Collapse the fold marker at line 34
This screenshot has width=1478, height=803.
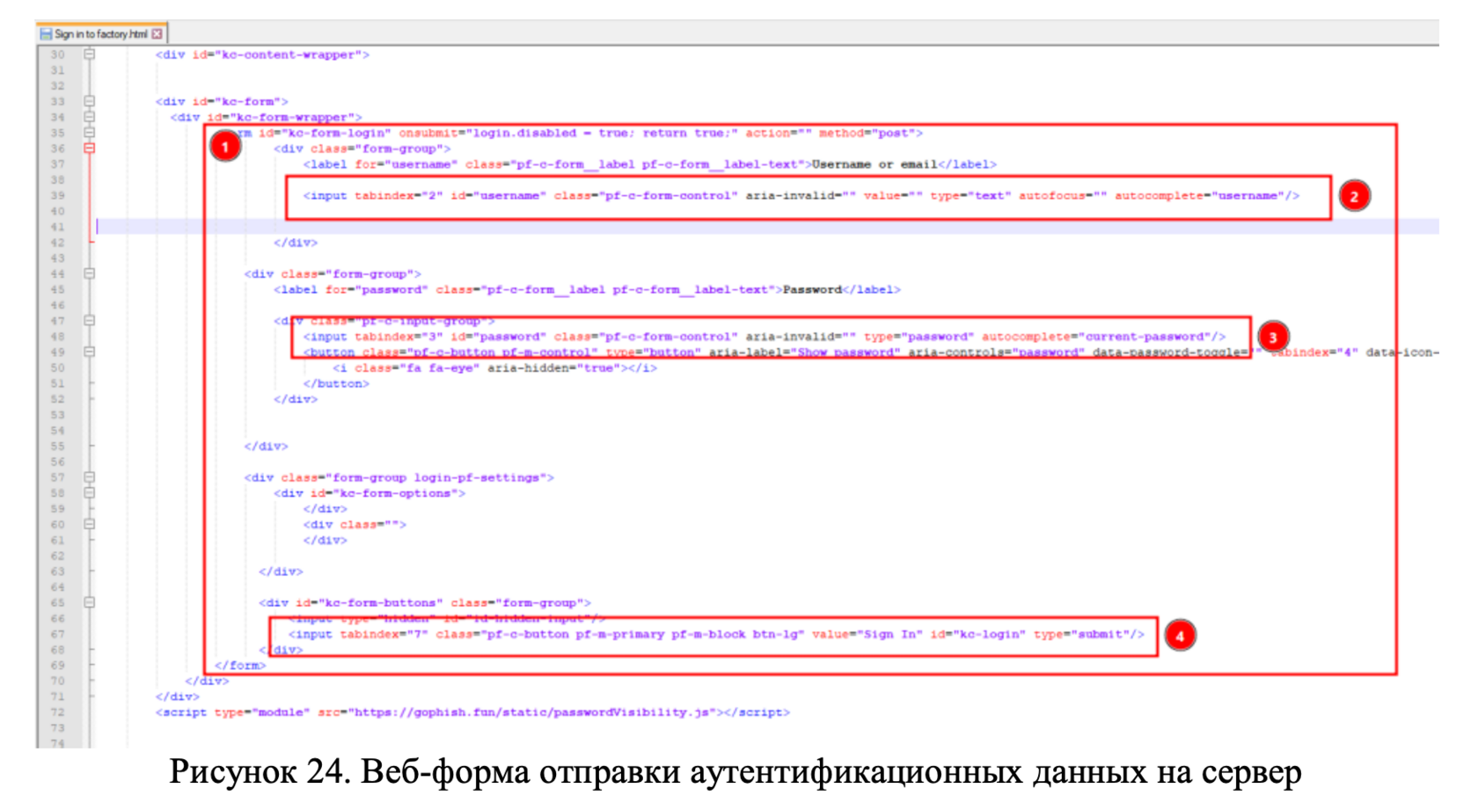pyautogui.click(x=89, y=117)
